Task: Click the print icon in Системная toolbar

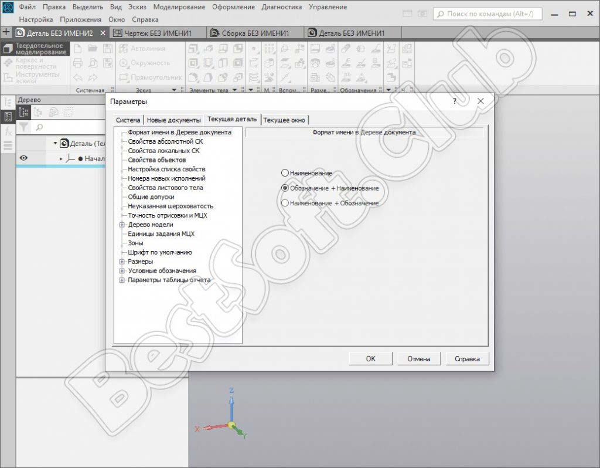Action: (x=78, y=63)
